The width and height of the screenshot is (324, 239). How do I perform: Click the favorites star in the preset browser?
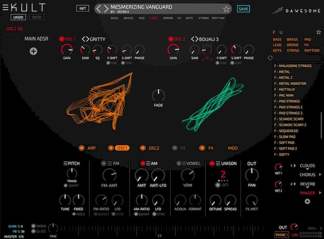point(318,32)
